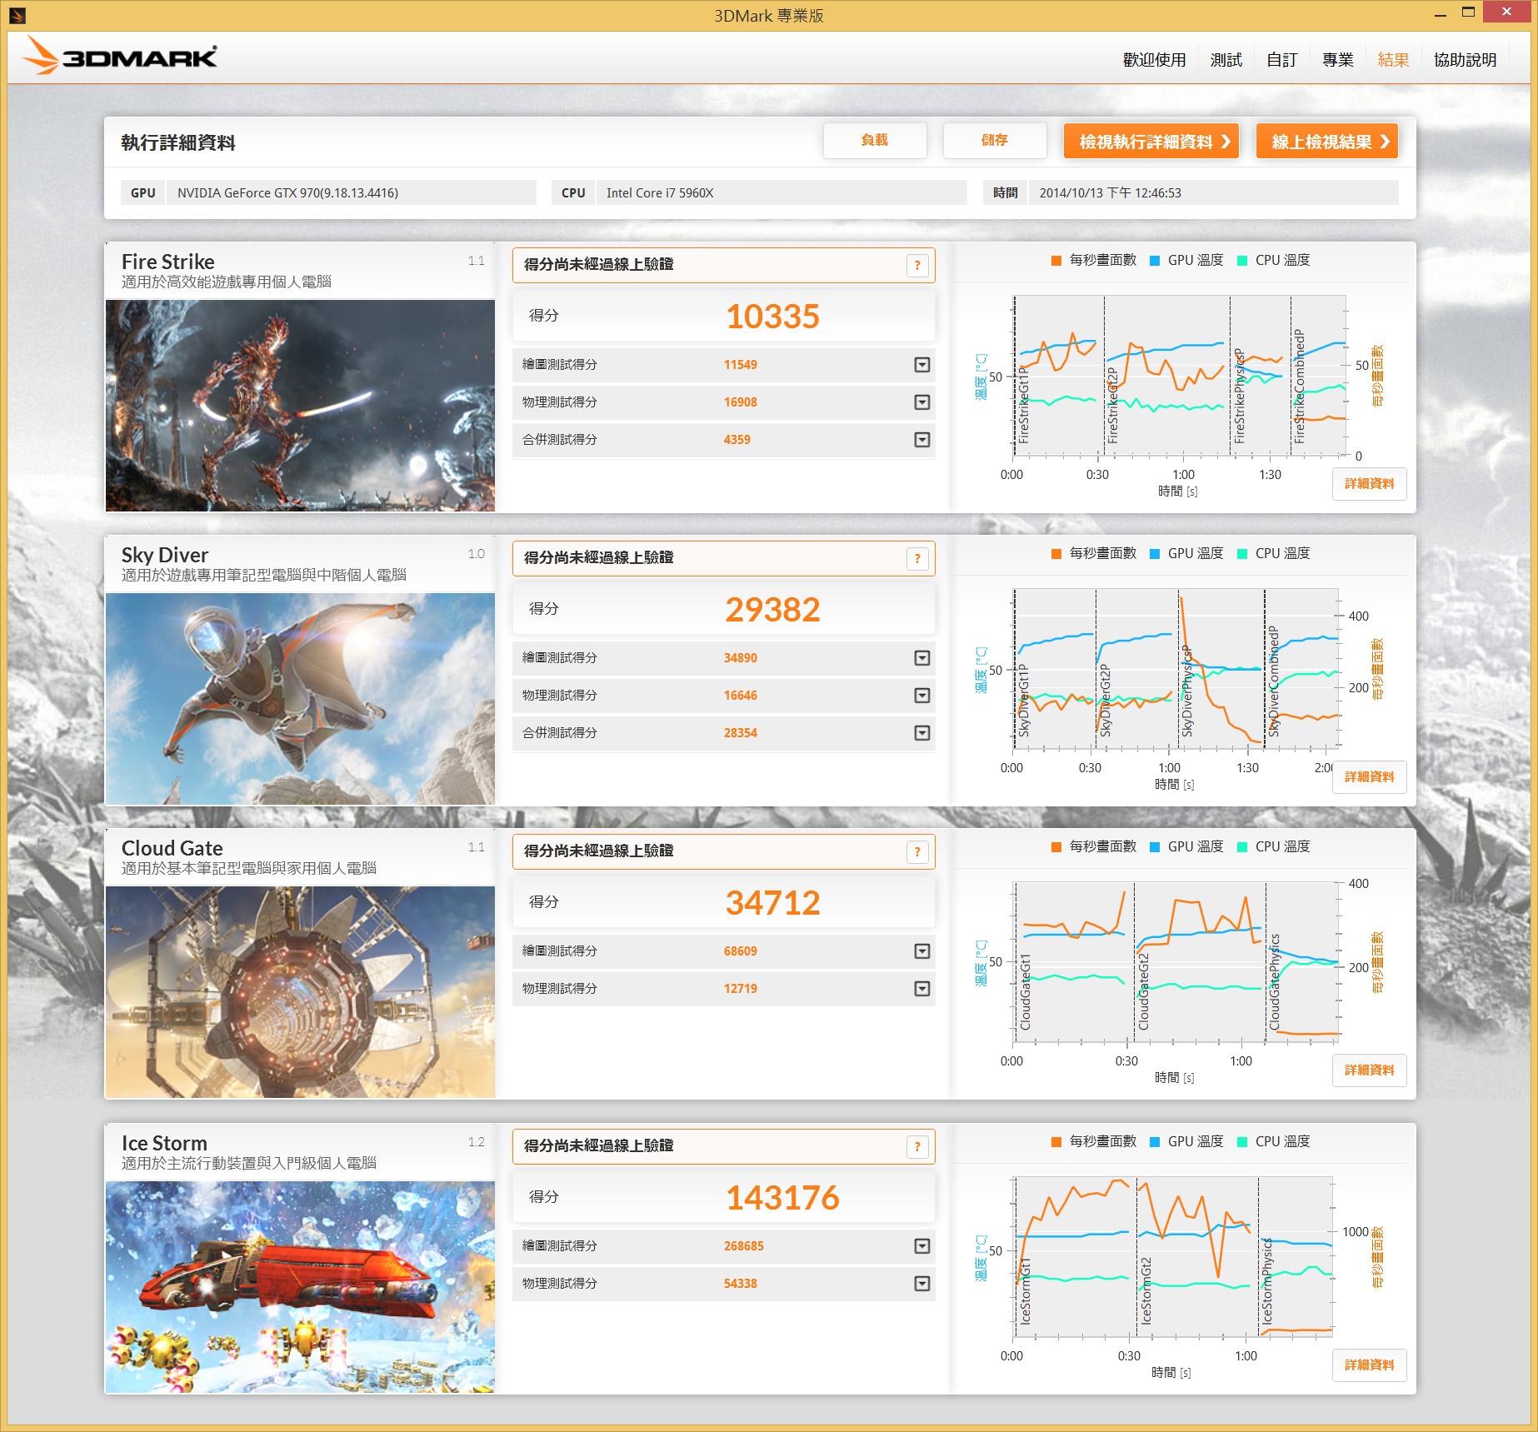Open the 協助說明 tab
Viewport: 1538px width, 1432px height.
click(1465, 60)
